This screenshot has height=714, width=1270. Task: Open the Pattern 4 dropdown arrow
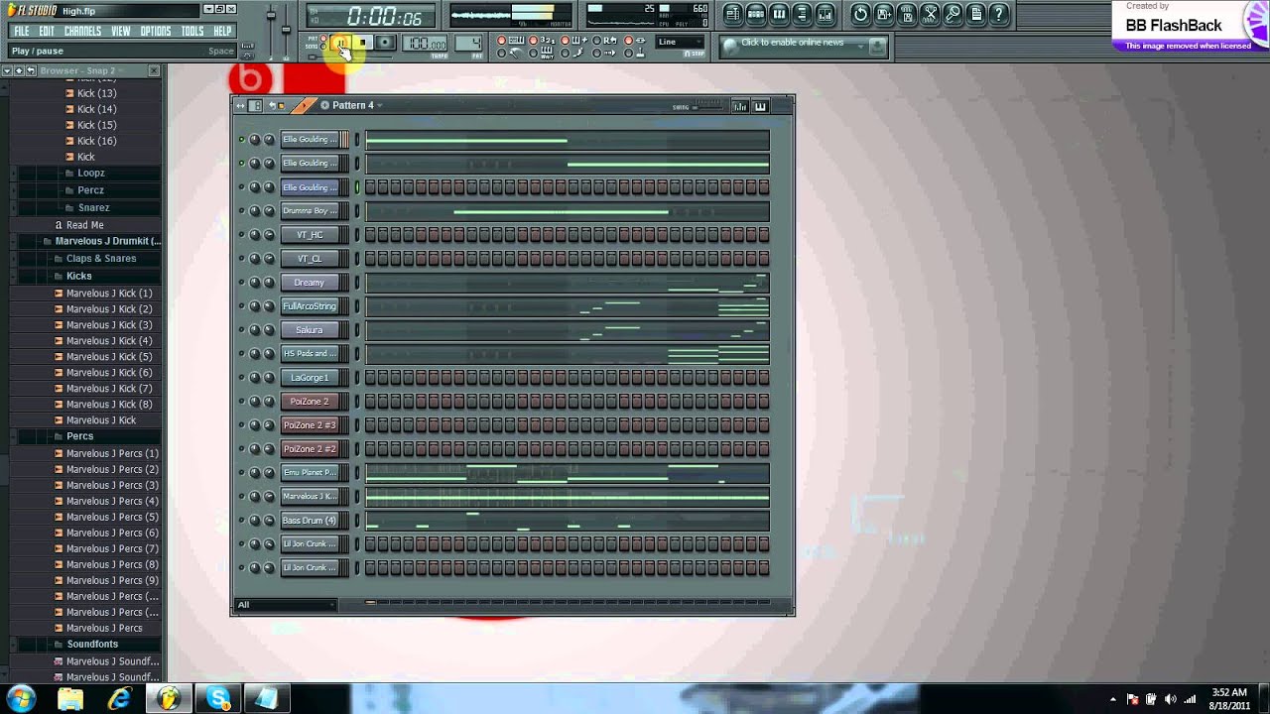pyautogui.click(x=379, y=105)
